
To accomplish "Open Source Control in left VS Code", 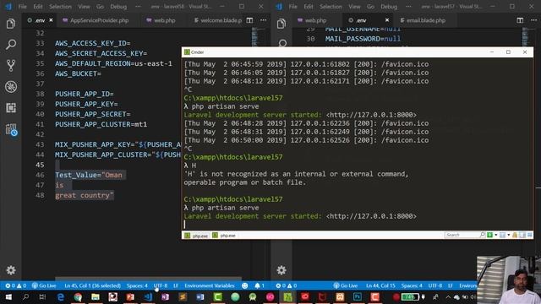I will click(x=11, y=66).
